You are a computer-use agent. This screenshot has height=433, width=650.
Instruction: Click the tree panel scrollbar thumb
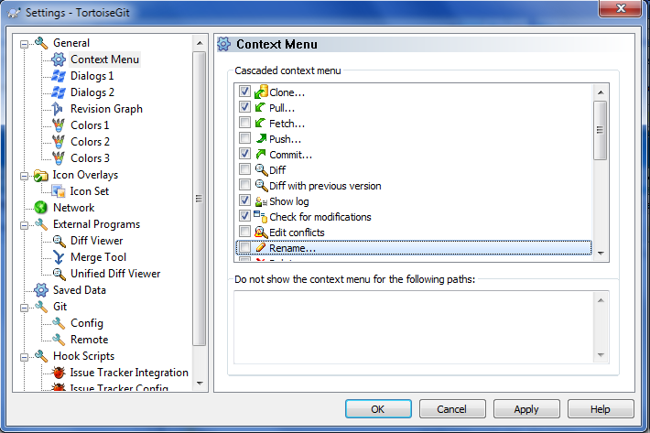click(x=200, y=199)
